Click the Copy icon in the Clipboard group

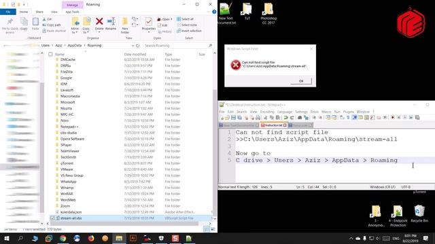(x=24, y=22)
